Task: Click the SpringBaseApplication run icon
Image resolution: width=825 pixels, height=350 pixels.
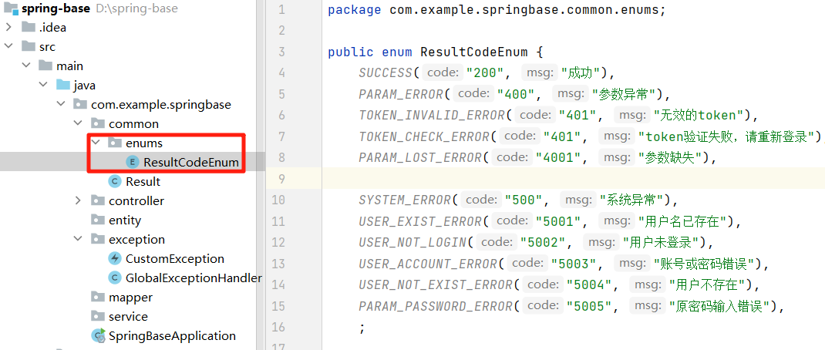Action: tap(99, 336)
